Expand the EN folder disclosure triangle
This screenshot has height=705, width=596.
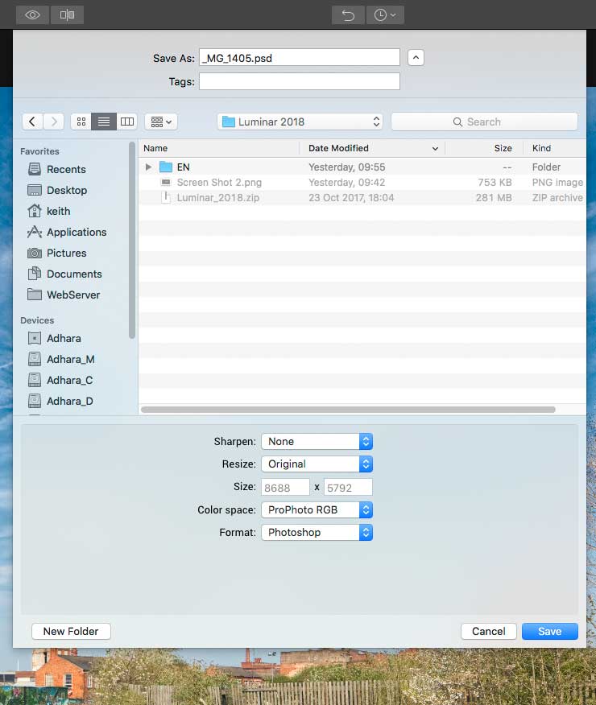pyautogui.click(x=148, y=167)
